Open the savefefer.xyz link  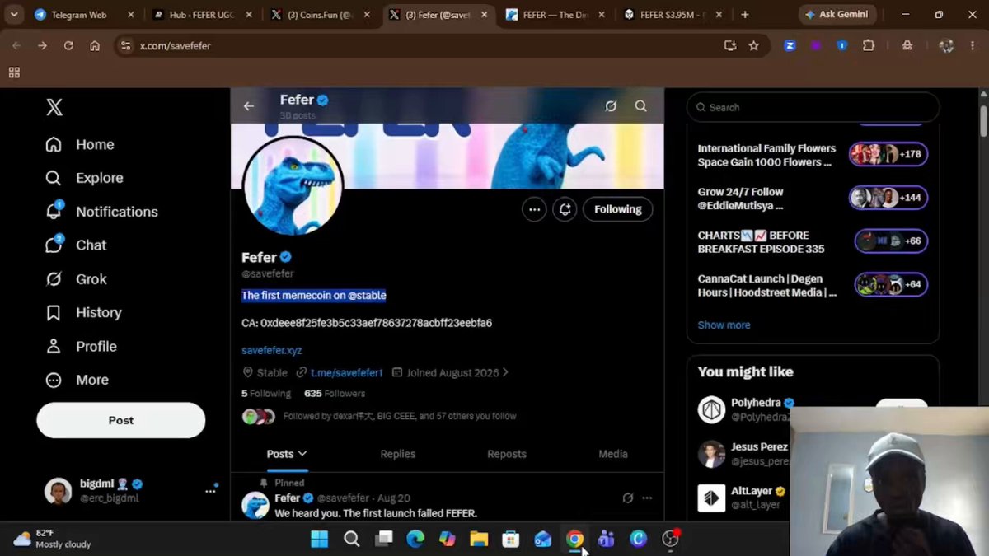pos(272,350)
